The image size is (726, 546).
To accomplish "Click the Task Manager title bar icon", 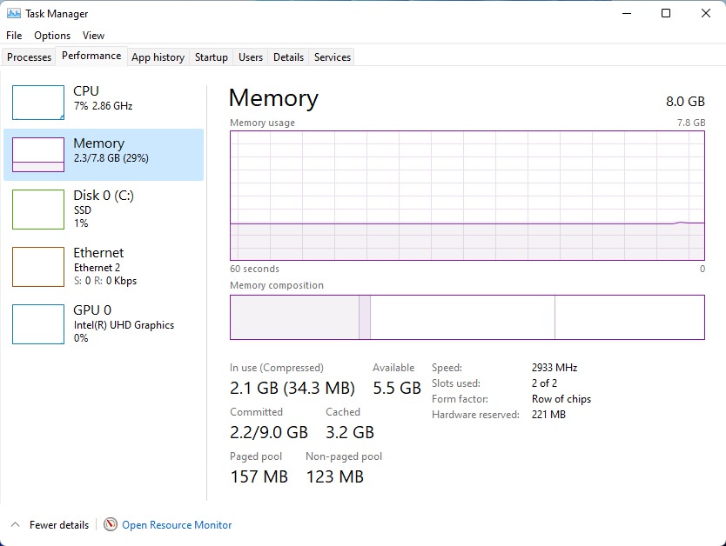I will click(x=14, y=14).
